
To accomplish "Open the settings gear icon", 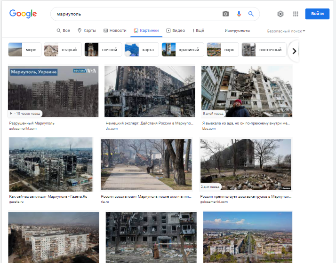I will tap(280, 14).
